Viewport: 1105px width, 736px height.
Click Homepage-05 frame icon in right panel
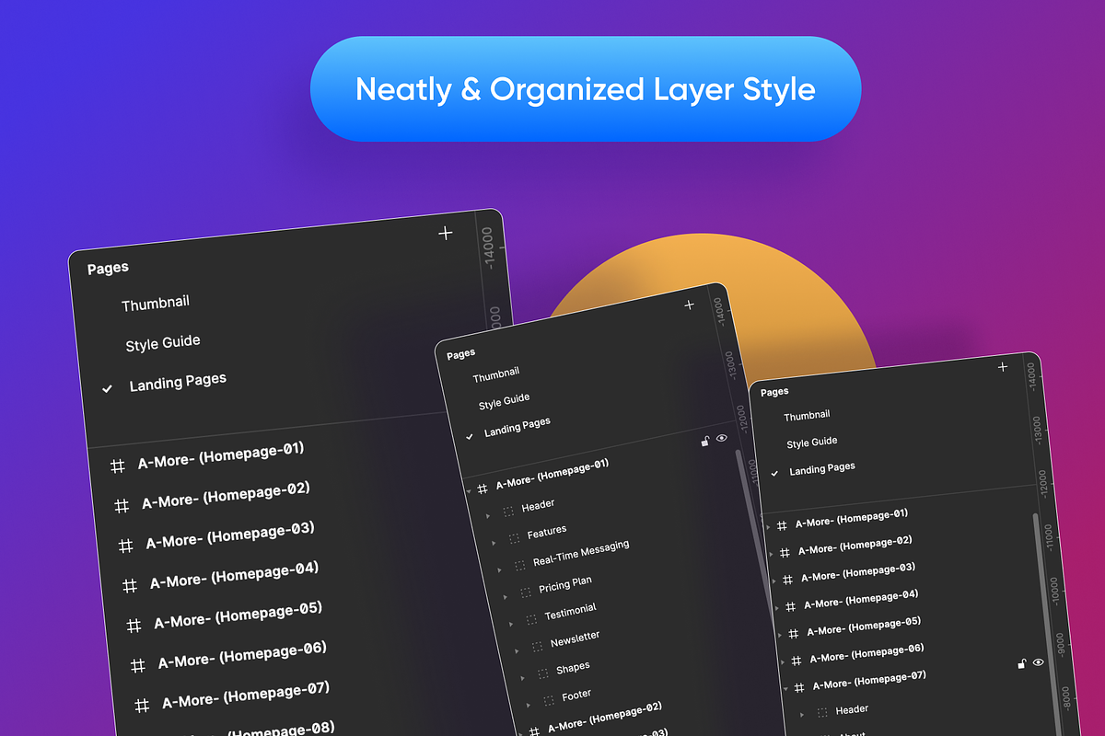[793, 633]
